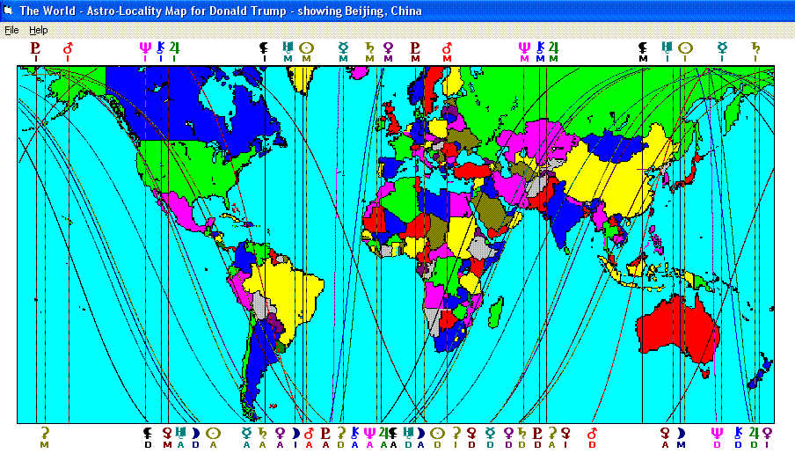
Task: Click the Lilith 'D' symbol below the map
Action: click(148, 437)
